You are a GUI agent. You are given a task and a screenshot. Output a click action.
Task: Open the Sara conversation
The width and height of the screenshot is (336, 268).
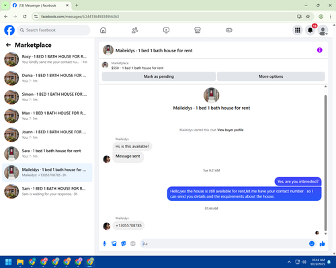click(x=47, y=153)
